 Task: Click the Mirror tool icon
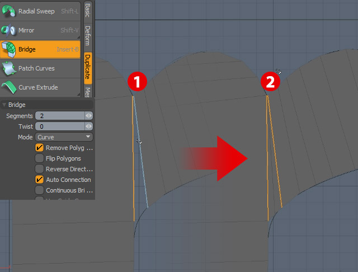[x=8, y=30]
